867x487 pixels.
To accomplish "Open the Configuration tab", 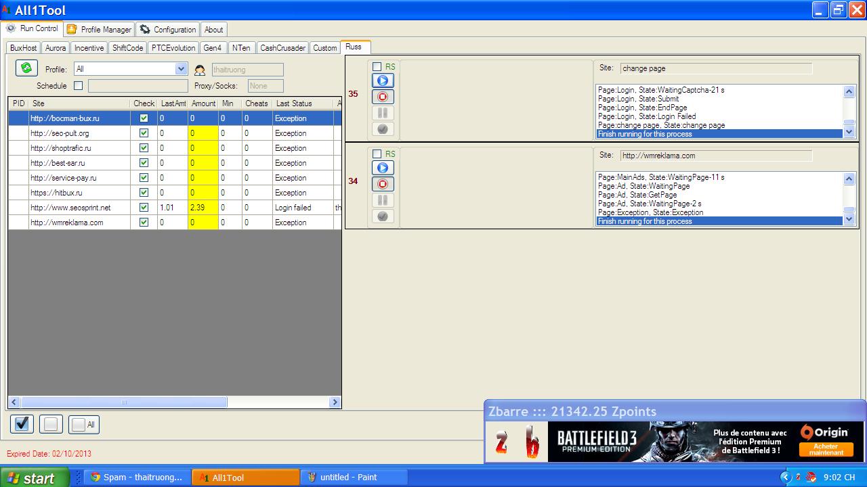I will (168, 30).
